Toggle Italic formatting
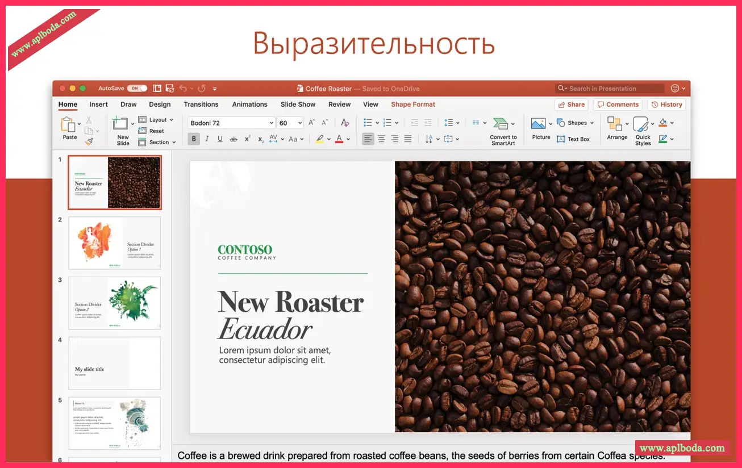 (x=207, y=139)
